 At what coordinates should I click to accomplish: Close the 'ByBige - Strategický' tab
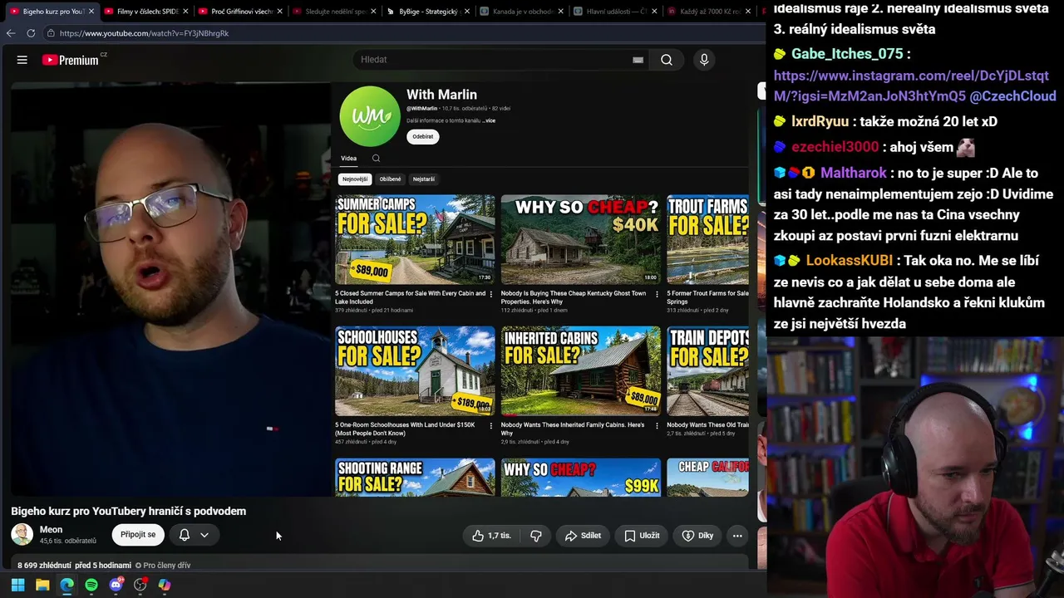[467, 12]
